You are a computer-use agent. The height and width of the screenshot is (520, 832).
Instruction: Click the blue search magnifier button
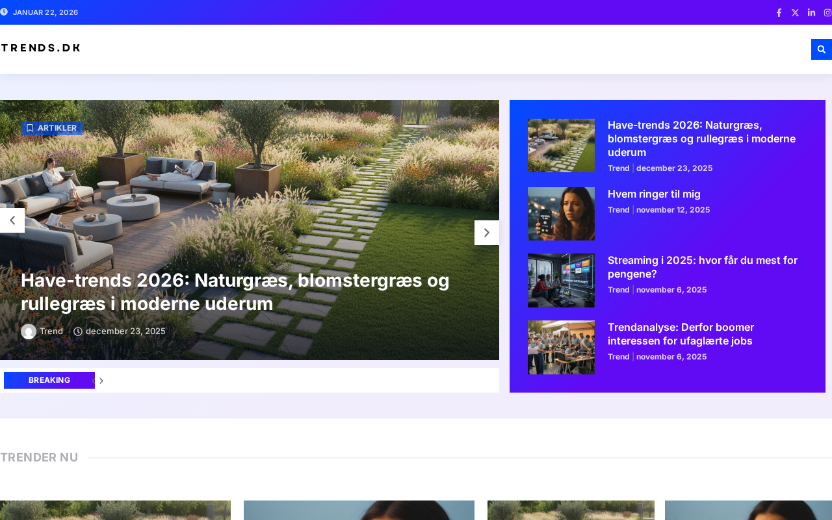point(821,49)
